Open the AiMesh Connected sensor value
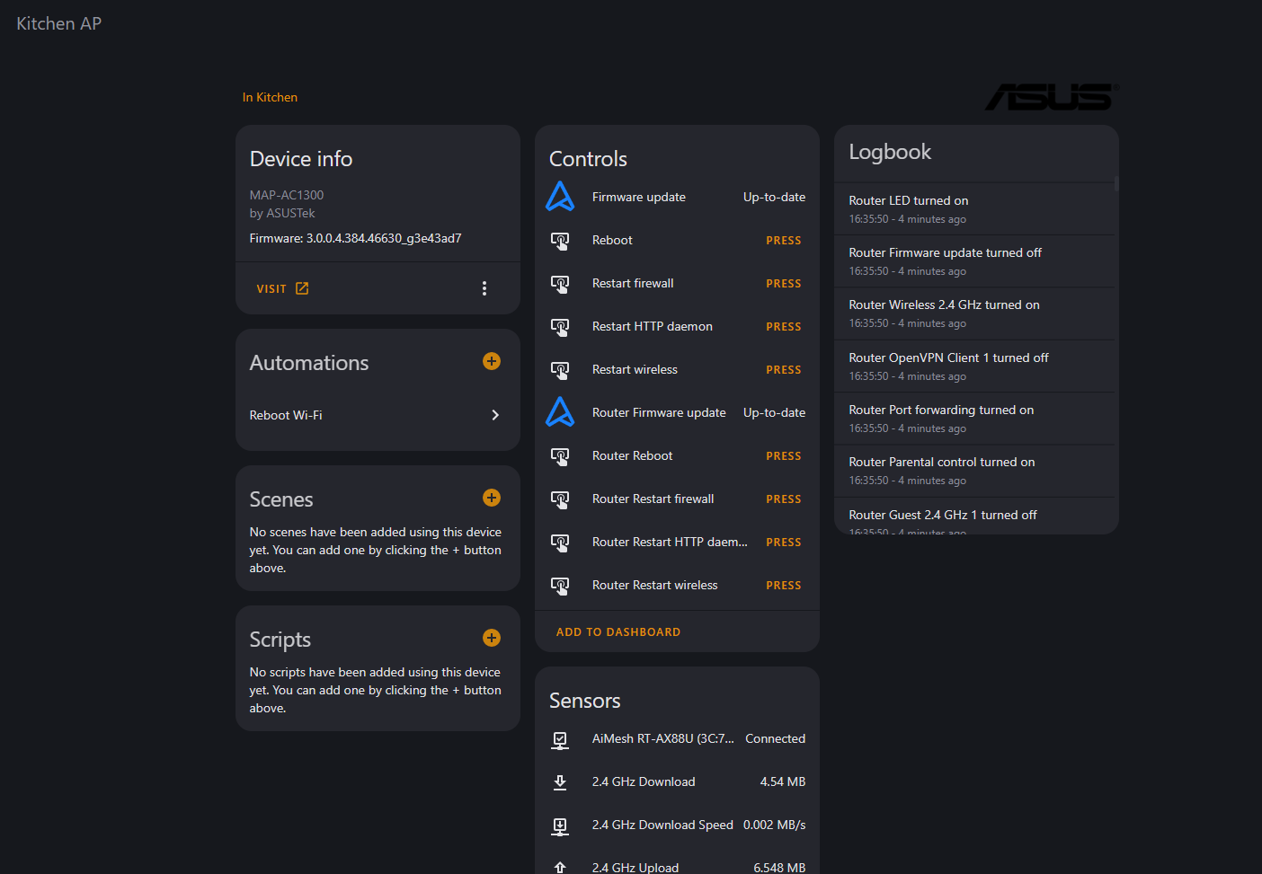 (775, 738)
